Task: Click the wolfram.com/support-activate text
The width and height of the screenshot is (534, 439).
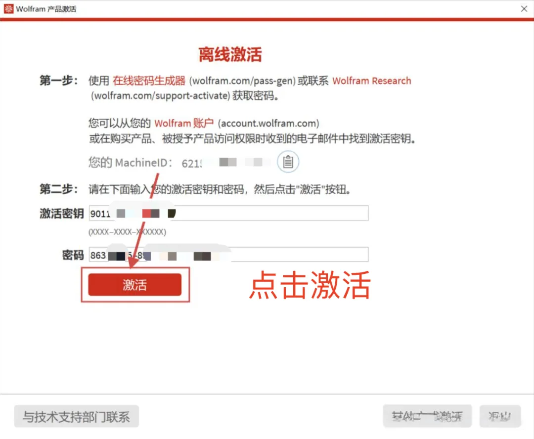Action: [160, 96]
